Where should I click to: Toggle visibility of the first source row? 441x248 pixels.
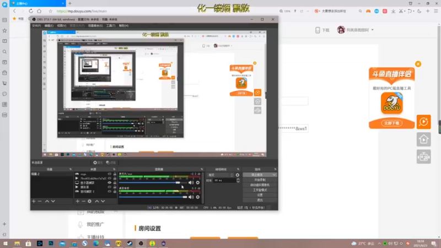pyautogui.click(x=109, y=174)
